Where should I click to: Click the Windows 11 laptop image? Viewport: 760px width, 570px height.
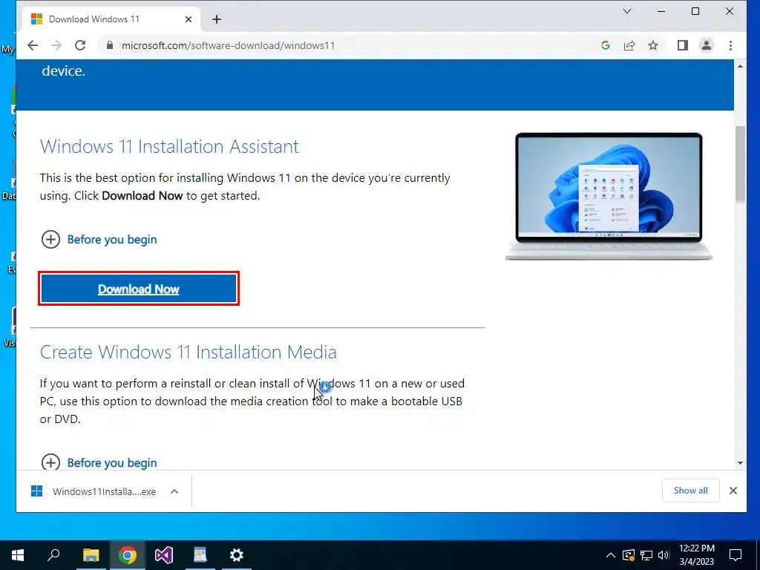(x=609, y=196)
